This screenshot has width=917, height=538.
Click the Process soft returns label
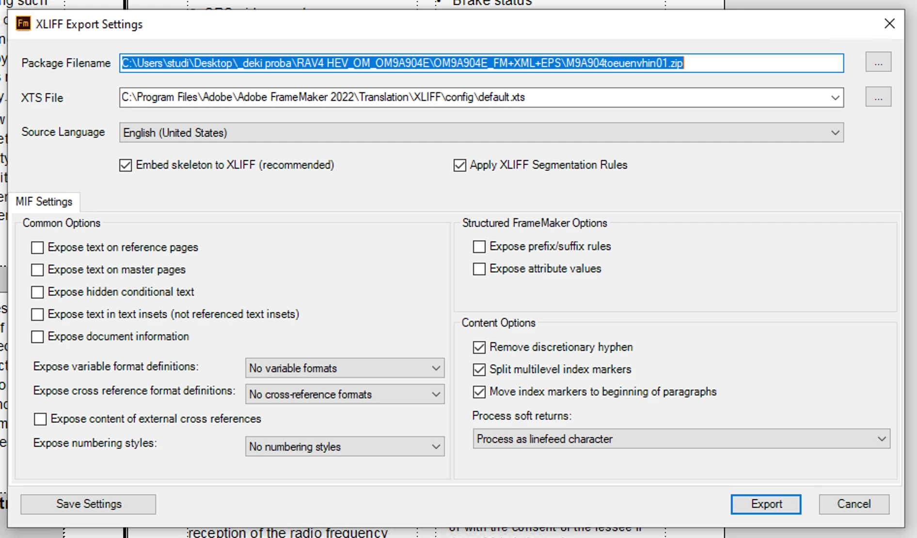point(522,416)
